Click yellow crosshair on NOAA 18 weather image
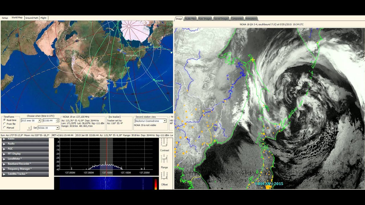The image size is (365, 205). (x=253, y=60)
